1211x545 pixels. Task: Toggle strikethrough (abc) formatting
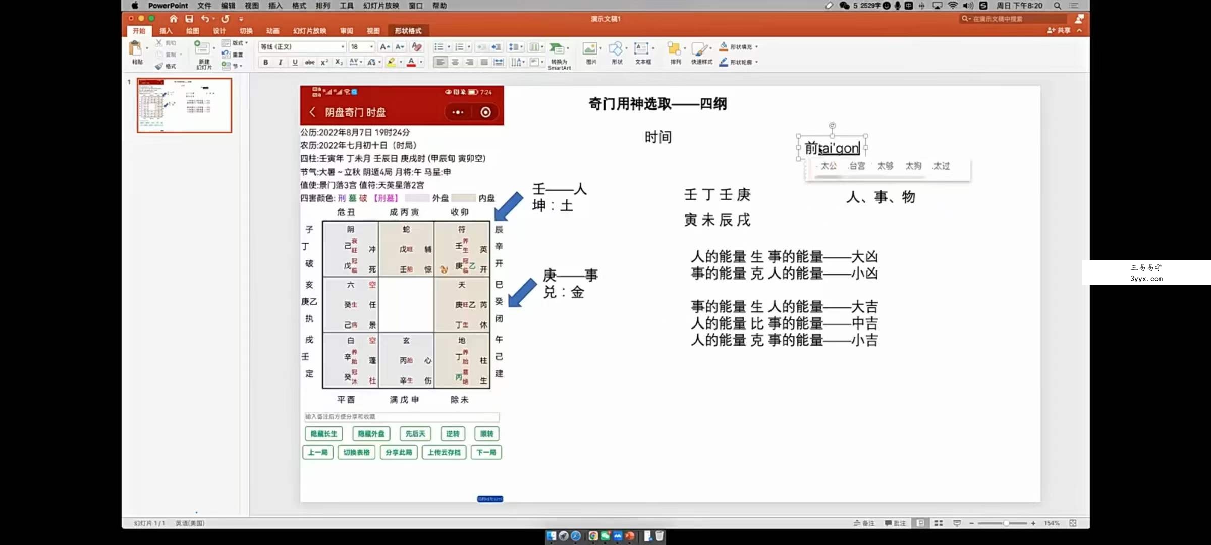(309, 62)
